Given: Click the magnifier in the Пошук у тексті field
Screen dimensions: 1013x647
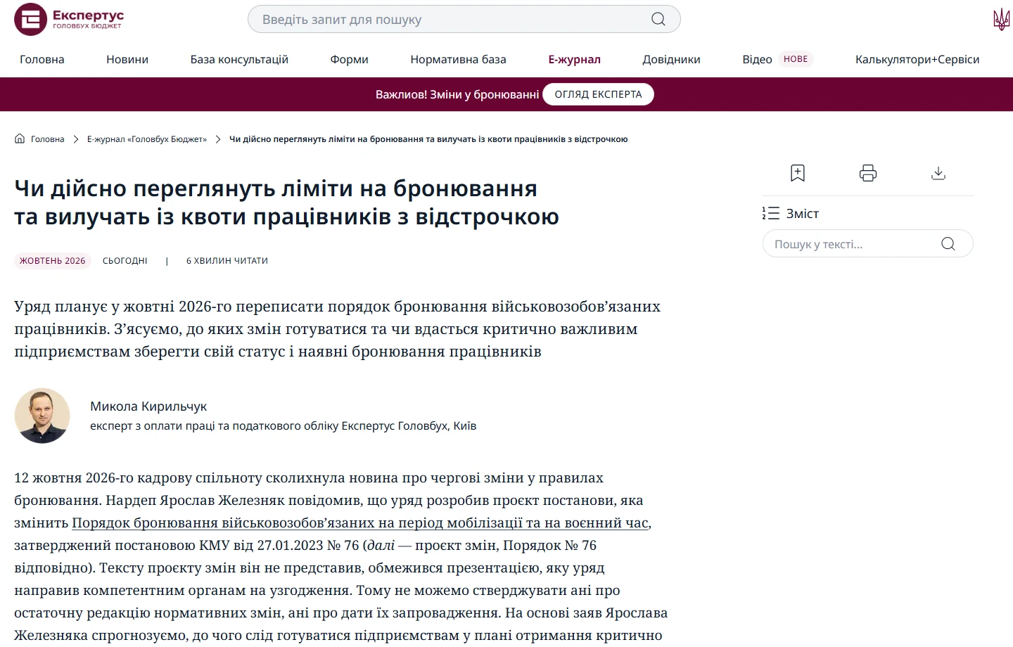Looking at the screenshot, I should point(948,244).
